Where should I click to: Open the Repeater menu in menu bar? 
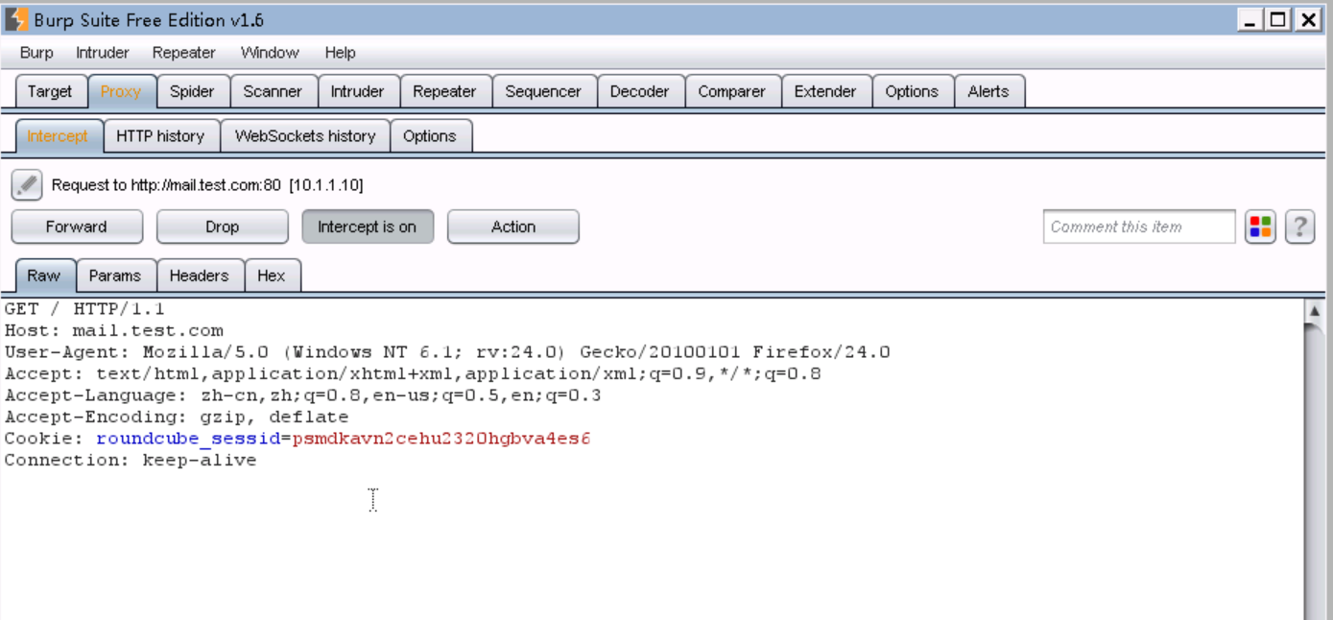pos(183,53)
